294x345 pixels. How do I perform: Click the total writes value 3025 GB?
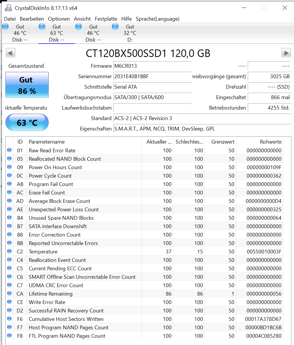(269, 76)
